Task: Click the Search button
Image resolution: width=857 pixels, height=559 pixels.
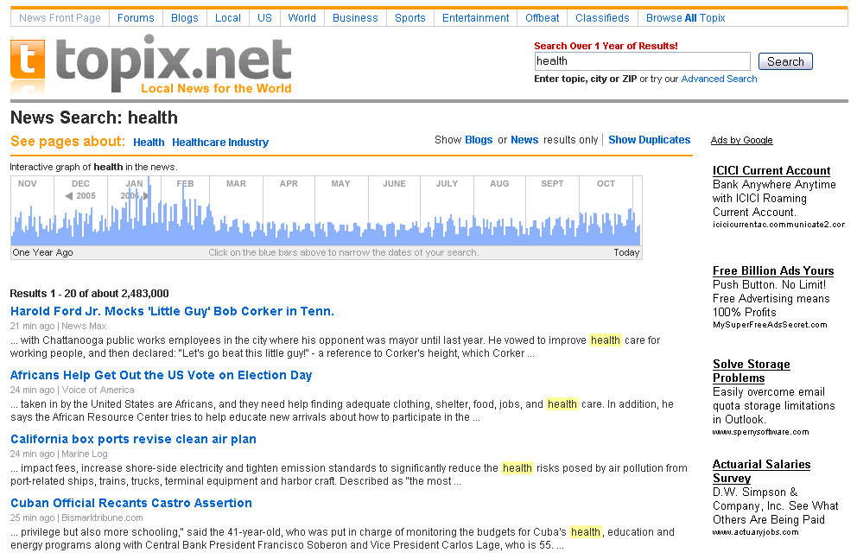Action: pos(785,61)
